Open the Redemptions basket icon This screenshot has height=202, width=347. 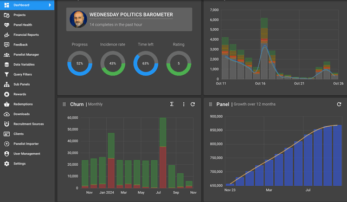click(x=7, y=104)
